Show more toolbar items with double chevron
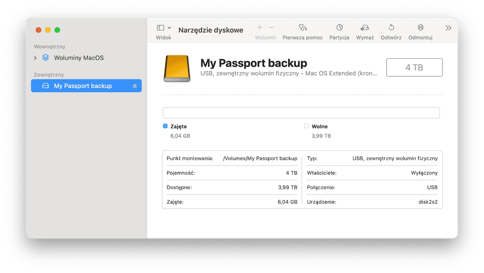The width and height of the screenshot is (484, 273). point(449,28)
